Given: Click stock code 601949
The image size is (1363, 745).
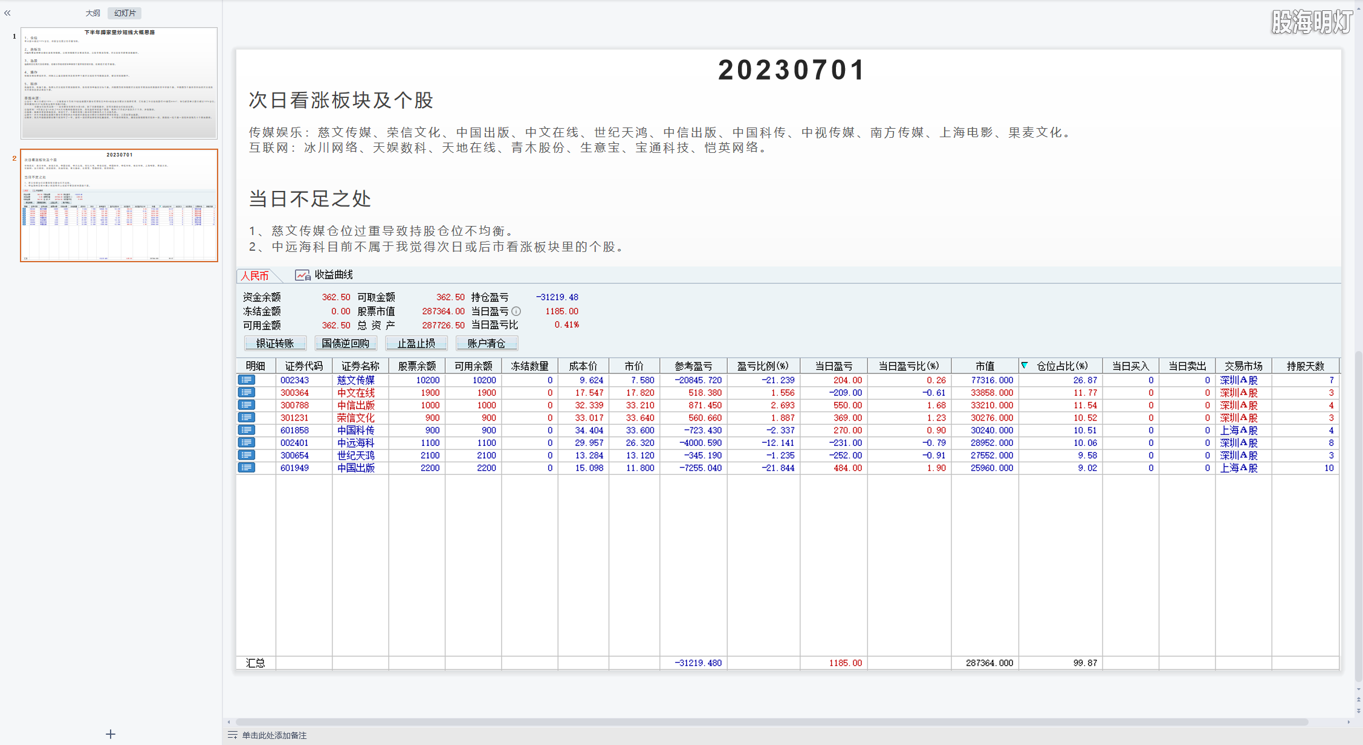Looking at the screenshot, I should (294, 468).
